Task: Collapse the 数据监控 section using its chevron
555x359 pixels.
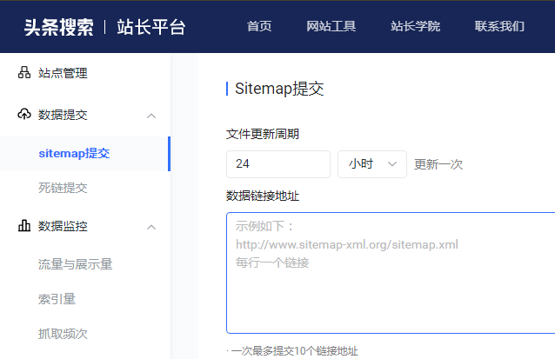Action: click(x=151, y=227)
